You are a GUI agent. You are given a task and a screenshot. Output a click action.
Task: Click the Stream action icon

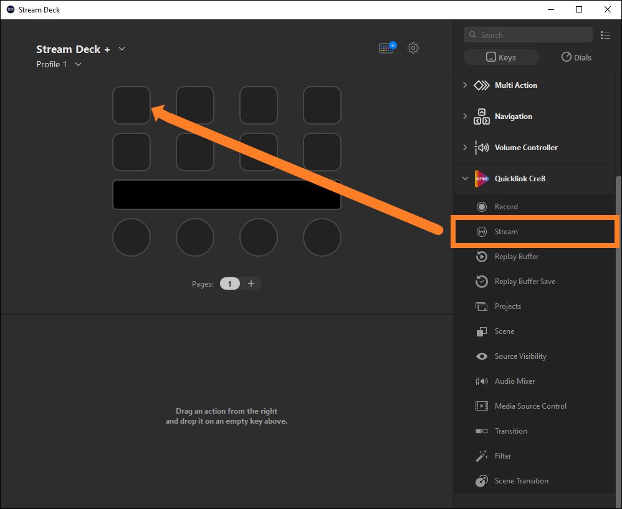coord(482,232)
